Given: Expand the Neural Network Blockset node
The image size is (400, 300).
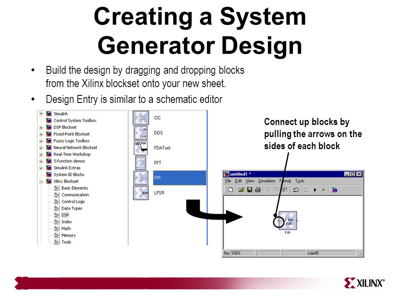Looking at the screenshot, I should pos(41,147).
